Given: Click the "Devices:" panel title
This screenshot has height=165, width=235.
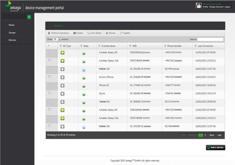Looking at the screenshot, I should click(58, 26).
